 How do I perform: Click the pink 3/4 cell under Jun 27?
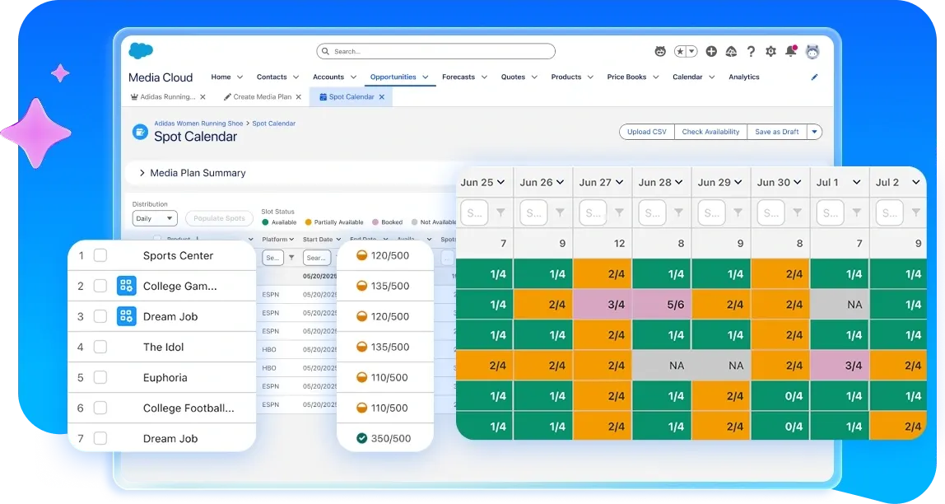(603, 305)
